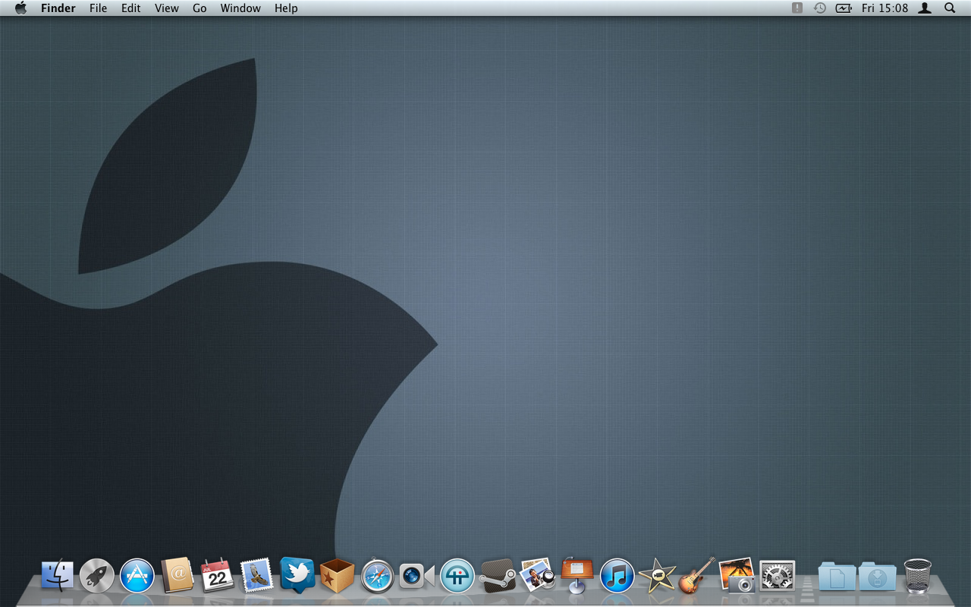The height and width of the screenshot is (607, 971).
Task: Open iTunes music note icon
Action: pos(617,576)
